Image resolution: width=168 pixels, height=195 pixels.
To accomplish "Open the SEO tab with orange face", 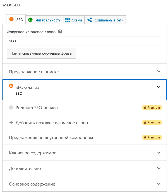I will (x=16, y=19).
